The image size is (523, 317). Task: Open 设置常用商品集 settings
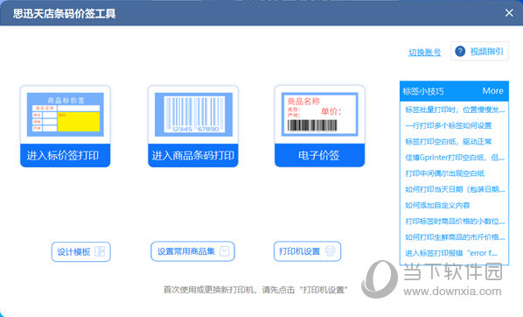click(192, 251)
